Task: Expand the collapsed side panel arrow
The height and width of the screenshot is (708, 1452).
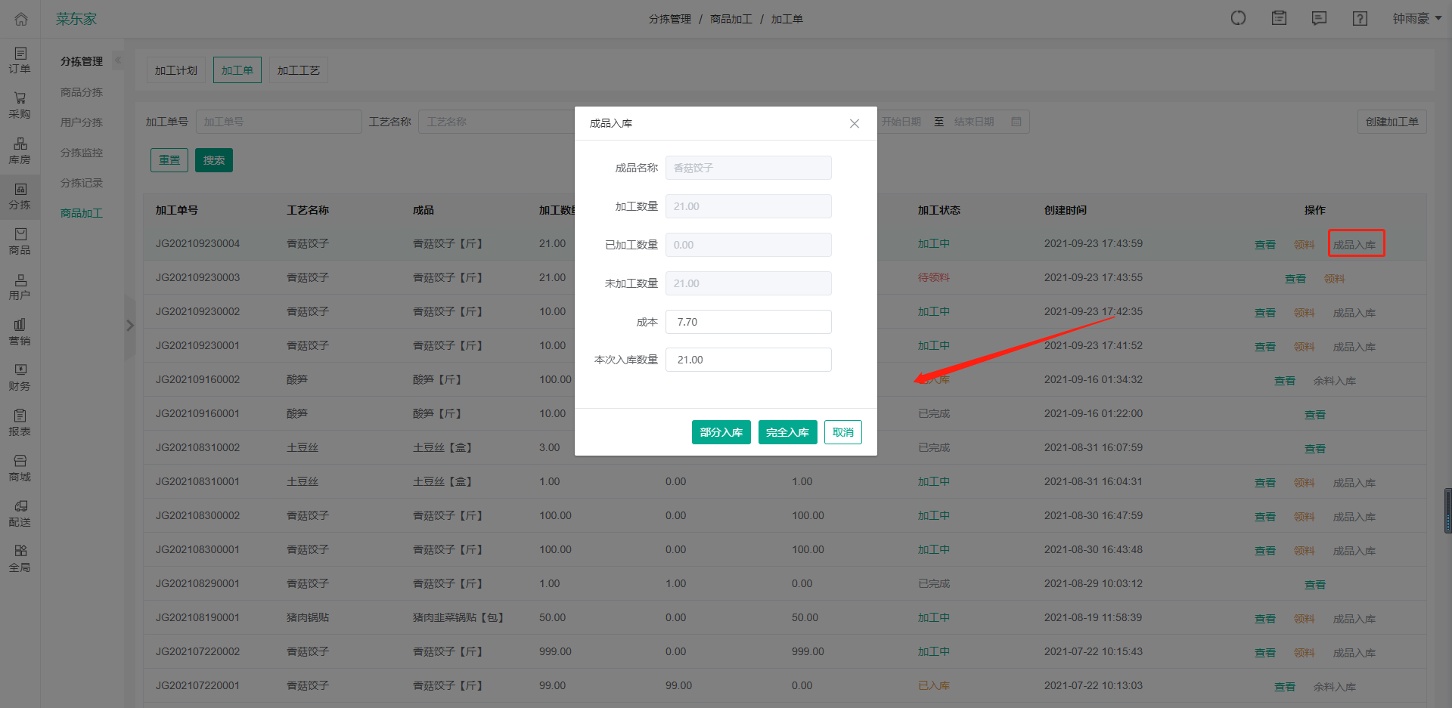Action: point(130,326)
